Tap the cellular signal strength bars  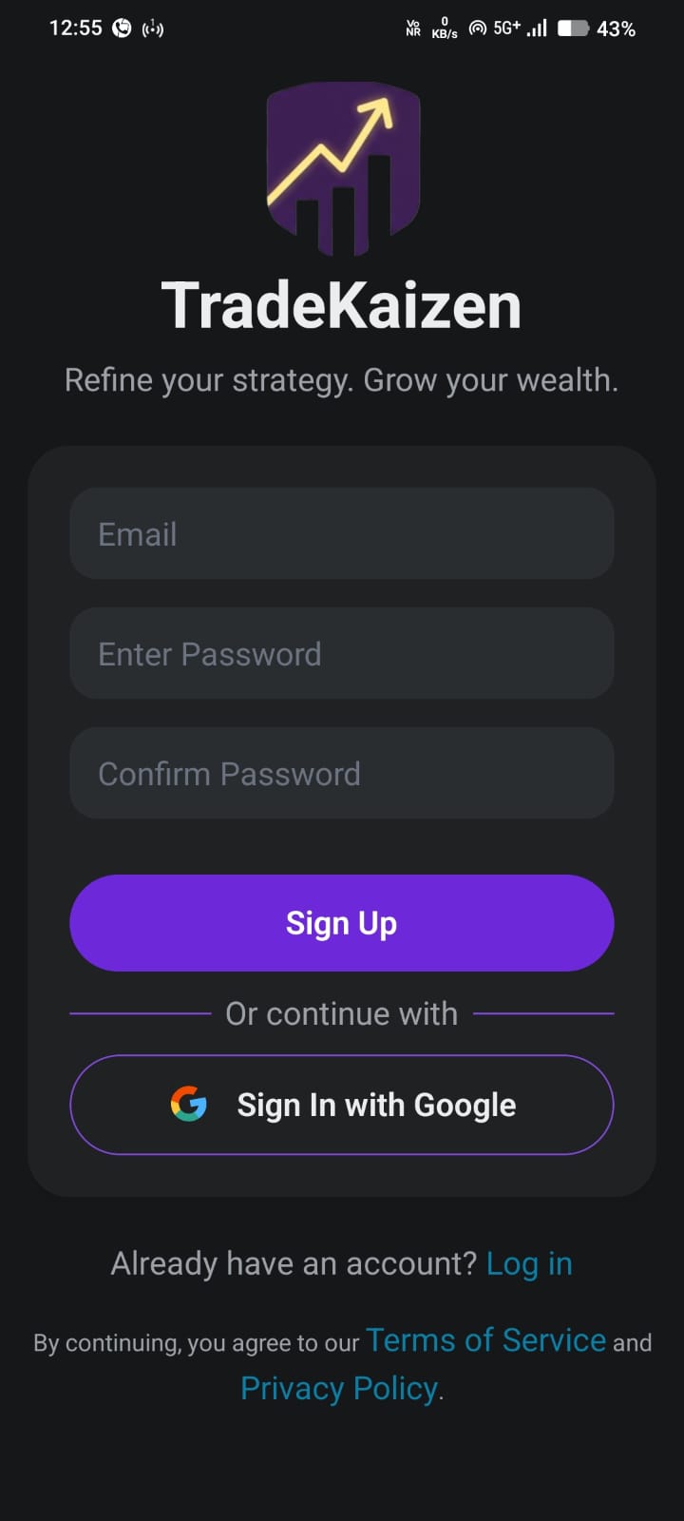538,29
